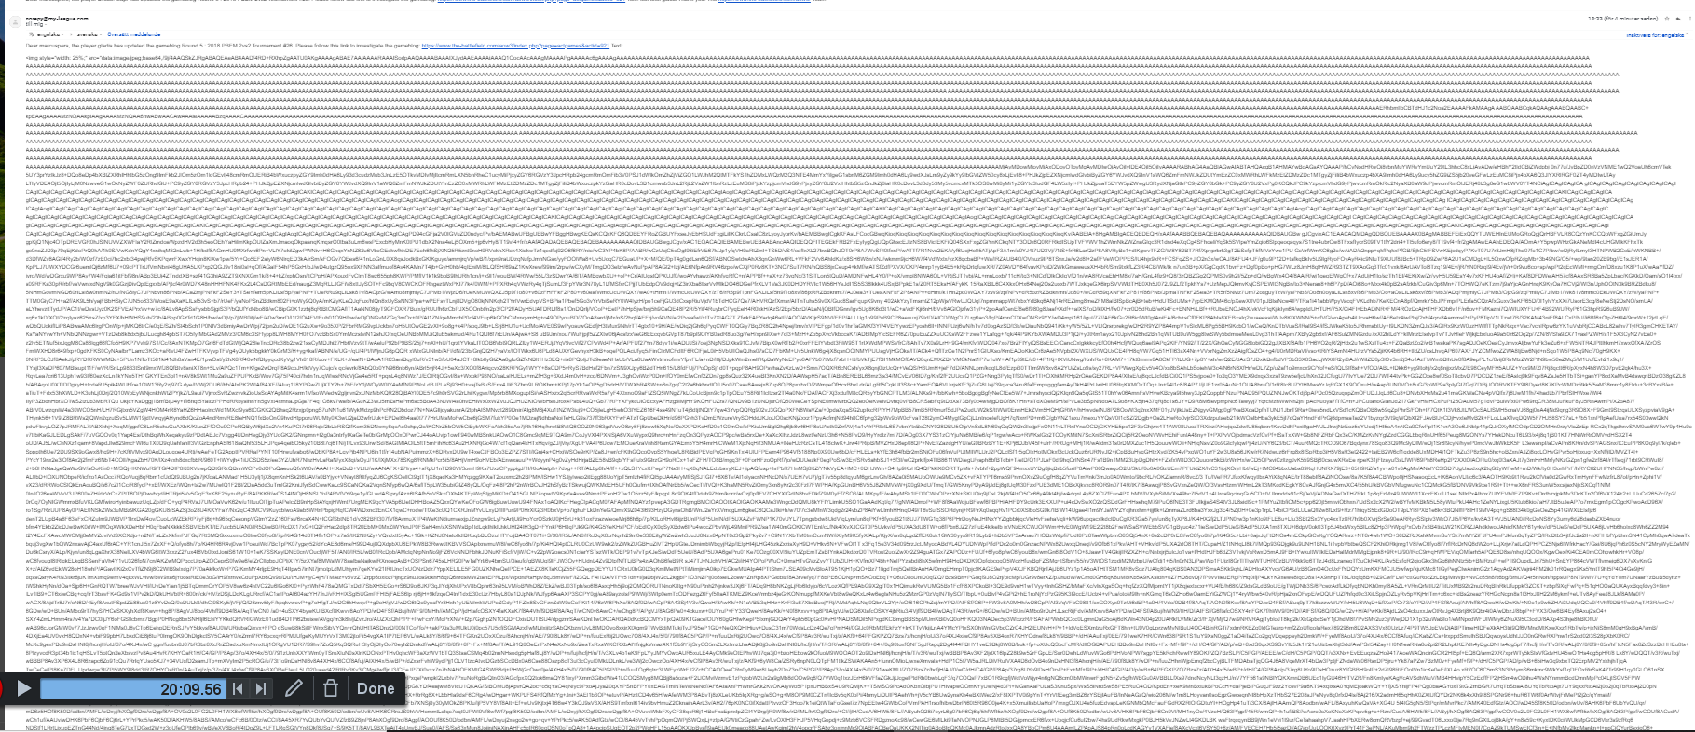Click sender avatar for noreply@my-league.com
The height and width of the screenshot is (732, 1695).
[13, 21]
